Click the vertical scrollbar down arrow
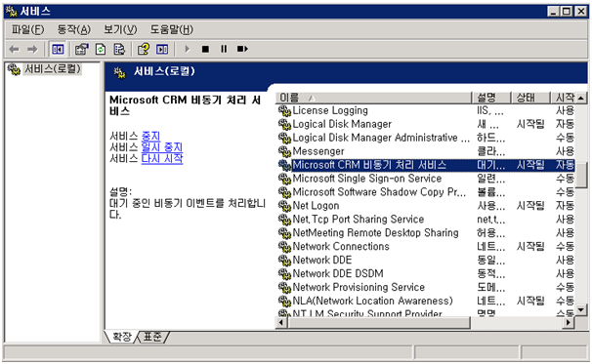Image resolution: width=592 pixels, height=364 pixels. 581,310
